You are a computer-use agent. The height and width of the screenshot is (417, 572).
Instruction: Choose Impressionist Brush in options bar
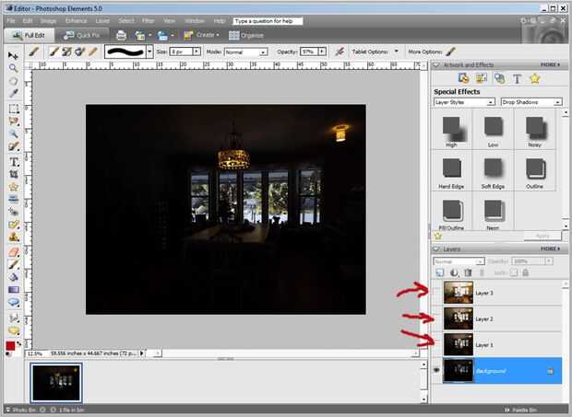(x=66, y=52)
